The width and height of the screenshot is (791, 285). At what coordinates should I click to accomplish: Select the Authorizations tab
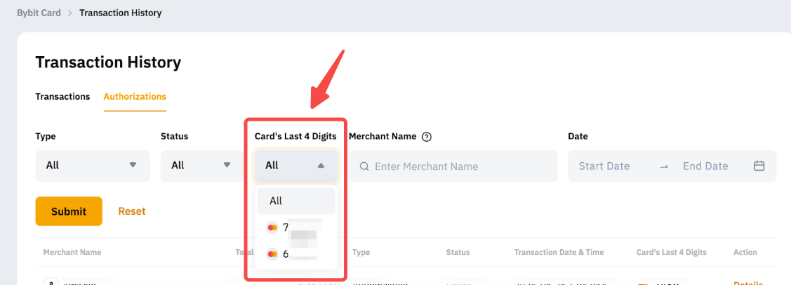coord(135,97)
